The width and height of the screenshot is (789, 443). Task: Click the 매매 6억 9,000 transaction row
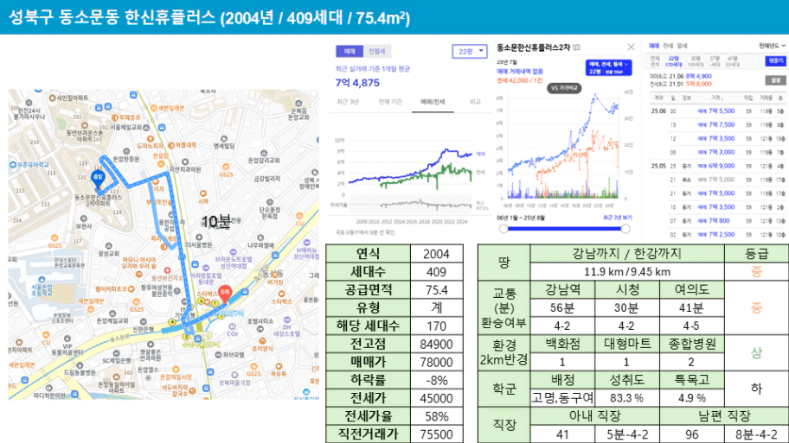(717, 166)
